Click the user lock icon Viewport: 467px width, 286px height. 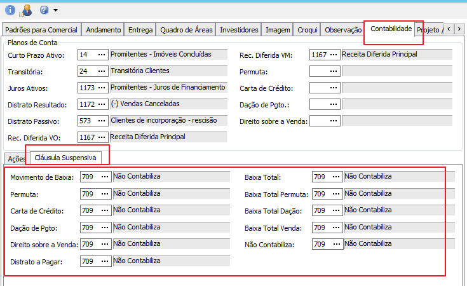(x=26, y=10)
